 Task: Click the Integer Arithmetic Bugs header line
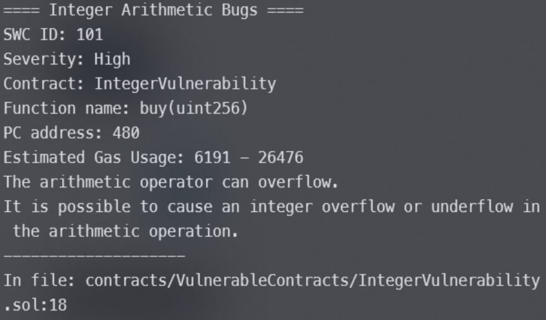tap(153, 11)
